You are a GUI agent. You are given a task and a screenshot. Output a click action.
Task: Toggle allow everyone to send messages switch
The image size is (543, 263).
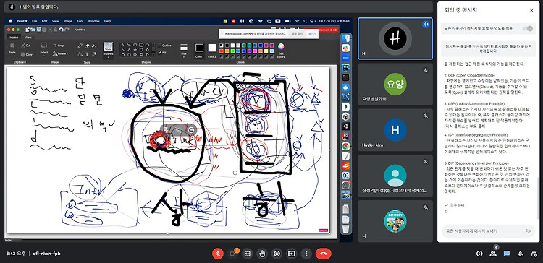[x=528, y=28]
